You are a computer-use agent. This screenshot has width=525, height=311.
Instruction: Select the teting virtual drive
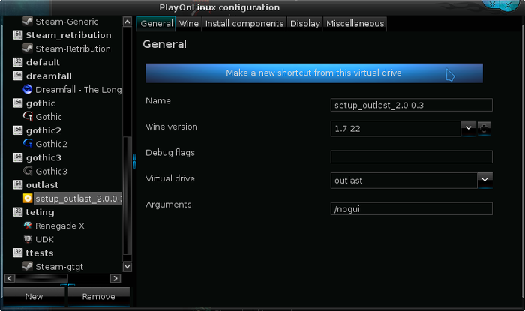click(x=40, y=212)
